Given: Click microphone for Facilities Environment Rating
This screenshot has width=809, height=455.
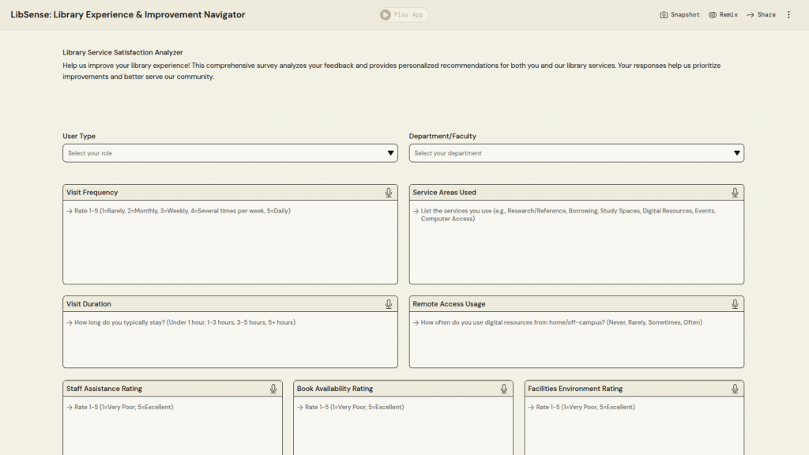Looking at the screenshot, I should click(735, 389).
